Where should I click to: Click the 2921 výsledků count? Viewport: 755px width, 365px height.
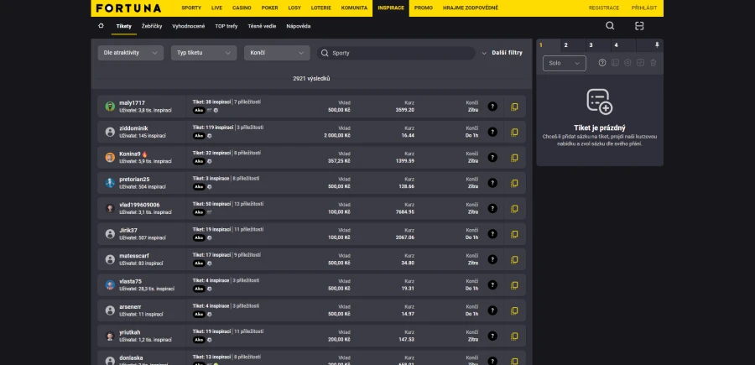click(311, 79)
